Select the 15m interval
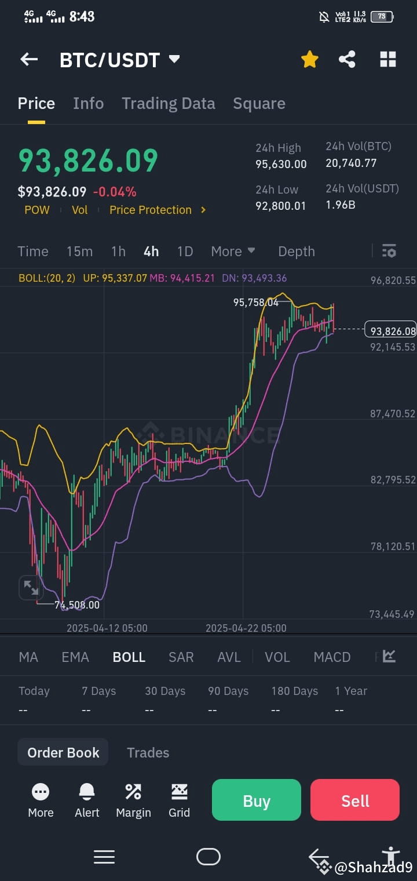Viewport: 417px width, 881px height. (x=79, y=251)
